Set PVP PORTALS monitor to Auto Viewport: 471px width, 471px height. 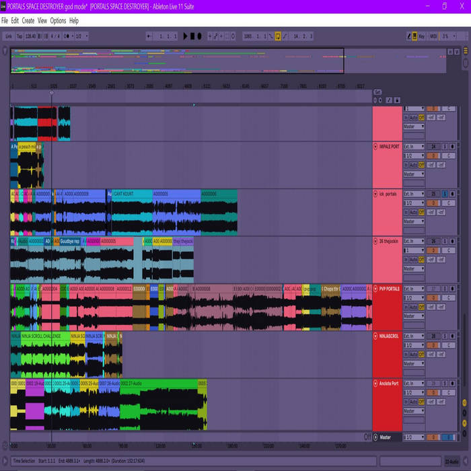[x=414, y=307]
